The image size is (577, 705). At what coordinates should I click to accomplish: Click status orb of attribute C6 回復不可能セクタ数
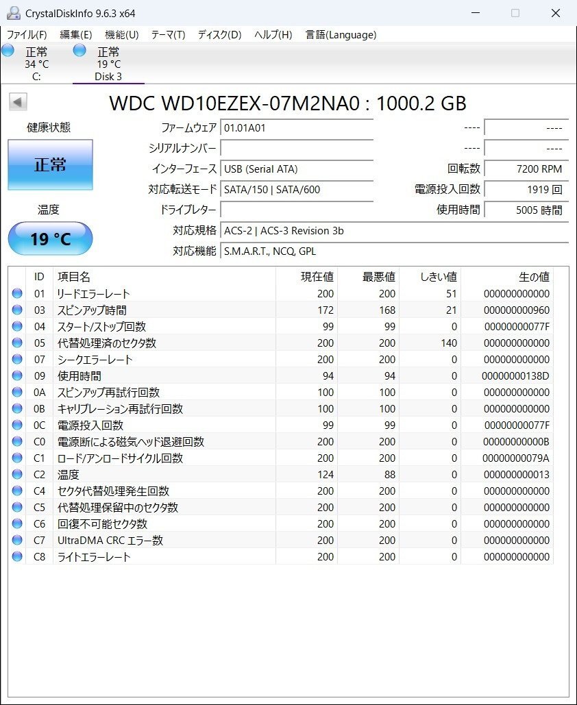pos(17,524)
